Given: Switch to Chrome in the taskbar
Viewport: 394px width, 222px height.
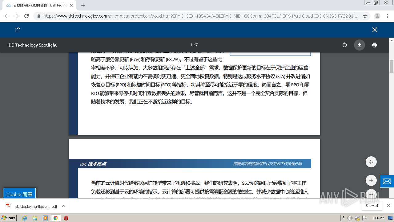Looking at the screenshot, I should coord(56,218).
